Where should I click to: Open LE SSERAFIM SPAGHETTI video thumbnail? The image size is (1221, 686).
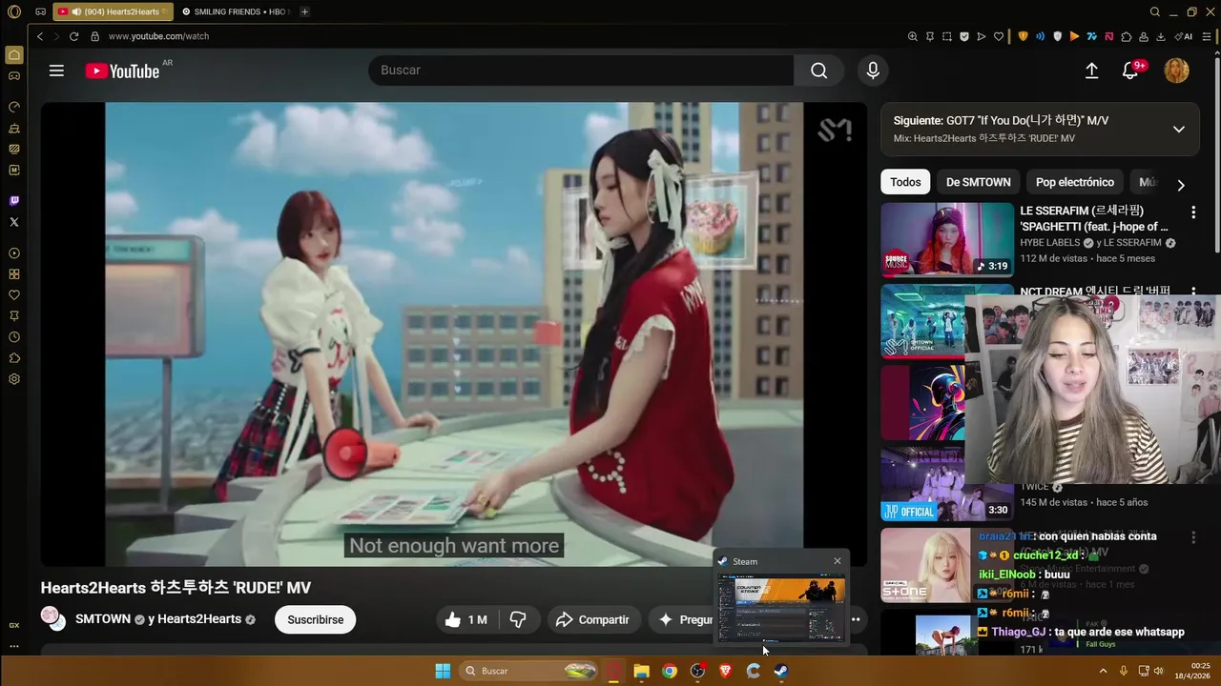click(x=947, y=239)
